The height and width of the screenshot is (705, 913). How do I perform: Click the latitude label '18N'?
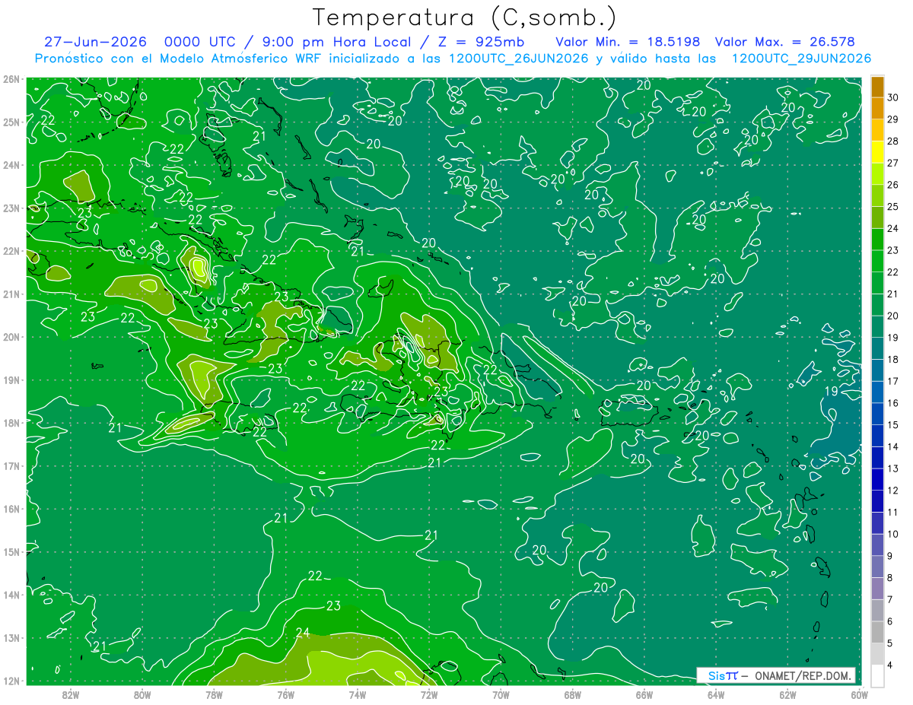pos(11,423)
